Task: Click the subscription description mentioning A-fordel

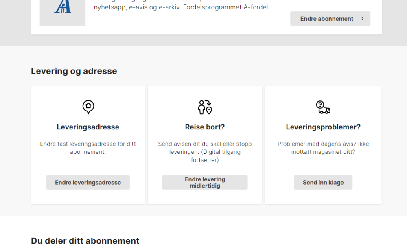Action: tap(182, 7)
